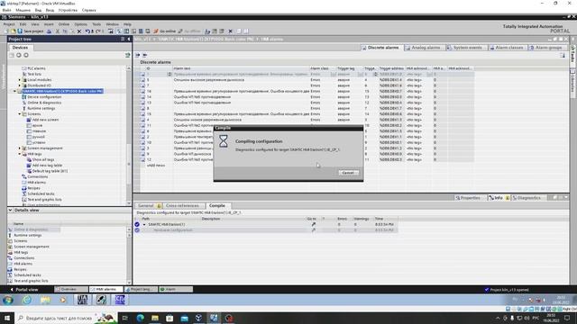Click the guest Windows 7 Start orb
The height and width of the screenshot is (324, 577).
(x=8, y=300)
